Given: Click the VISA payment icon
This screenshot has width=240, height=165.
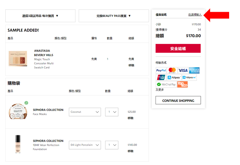Looking at the screenshot, I should pos(183,71).
